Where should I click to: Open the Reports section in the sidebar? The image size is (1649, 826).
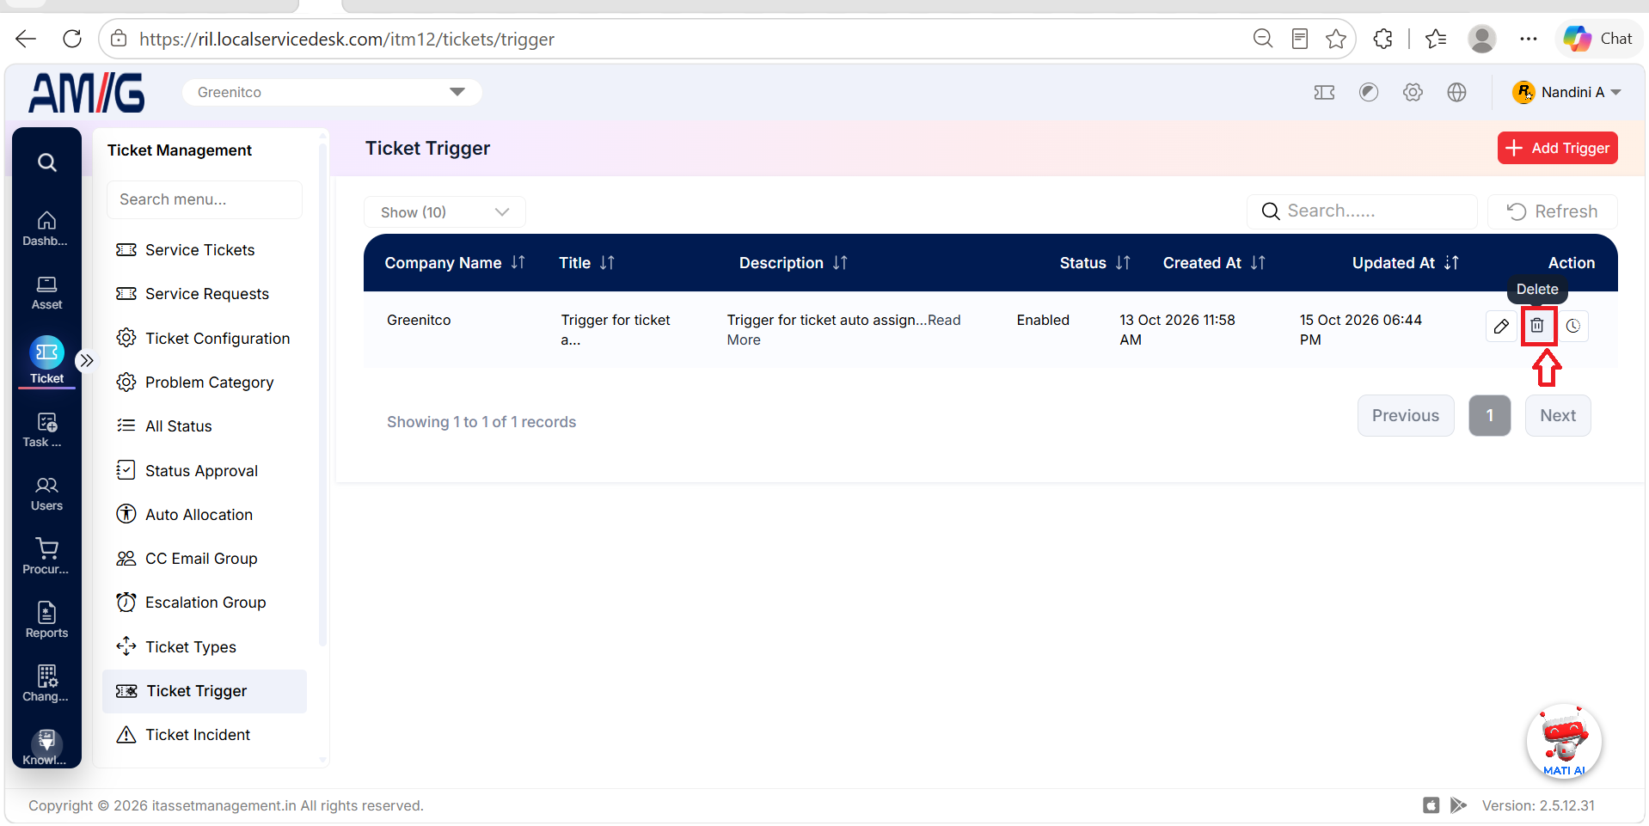click(46, 620)
